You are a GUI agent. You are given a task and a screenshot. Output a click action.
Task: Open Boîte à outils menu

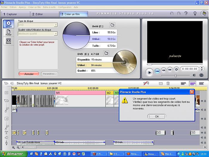pyautogui.click(x=49, y=7)
